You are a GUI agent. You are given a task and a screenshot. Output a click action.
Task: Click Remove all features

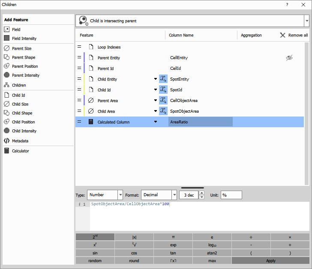[294, 35]
